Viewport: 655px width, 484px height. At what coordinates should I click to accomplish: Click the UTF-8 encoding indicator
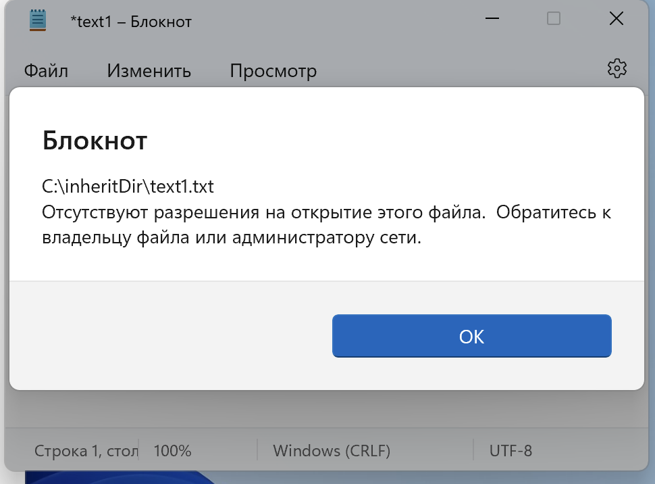[510, 450]
